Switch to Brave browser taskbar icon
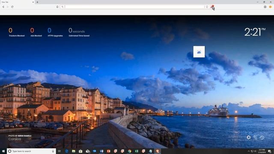This screenshot has height=154, width=274. click(158, 151)
